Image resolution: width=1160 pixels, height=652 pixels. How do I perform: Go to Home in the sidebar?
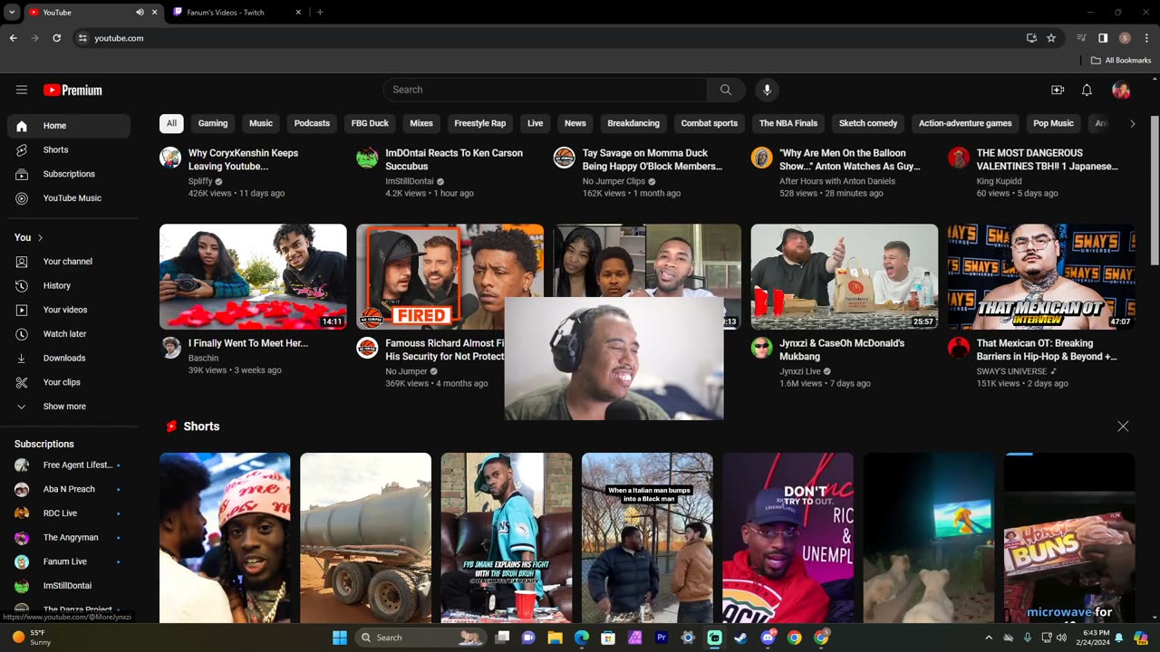[69, 126]
